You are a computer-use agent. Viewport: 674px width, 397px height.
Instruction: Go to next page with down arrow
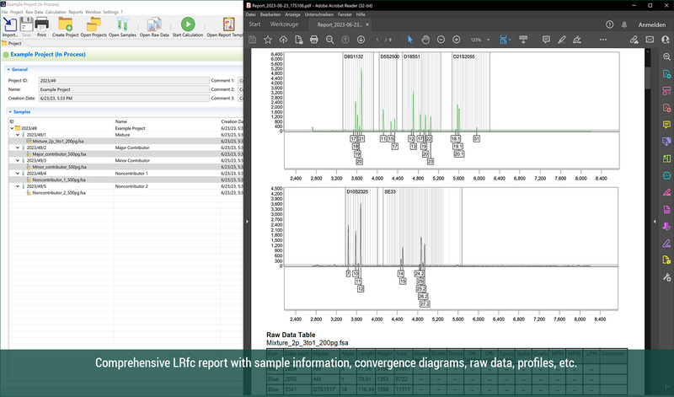(361, 40)
